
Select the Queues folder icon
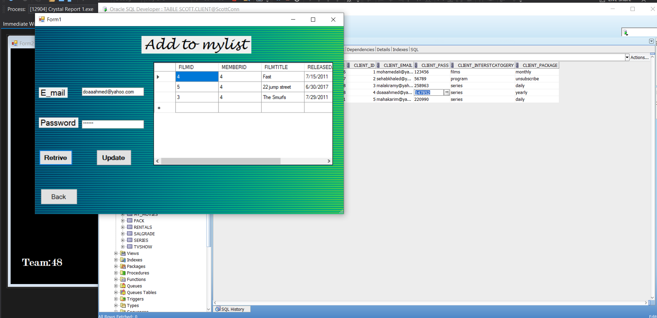point(123,286)
